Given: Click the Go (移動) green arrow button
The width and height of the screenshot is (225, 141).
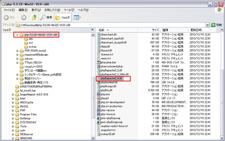Looking at the screenshot, I should point(213,25).
